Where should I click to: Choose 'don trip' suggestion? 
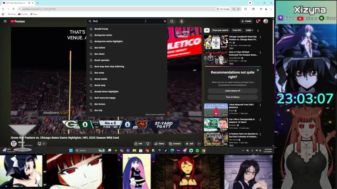[127, 111]
